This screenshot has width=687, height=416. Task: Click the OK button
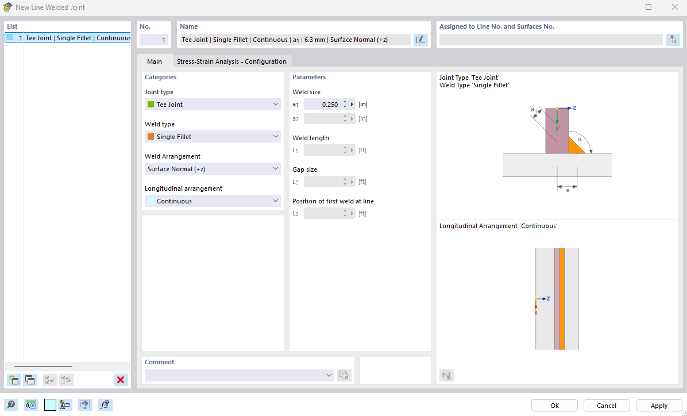tap(554, 406)
